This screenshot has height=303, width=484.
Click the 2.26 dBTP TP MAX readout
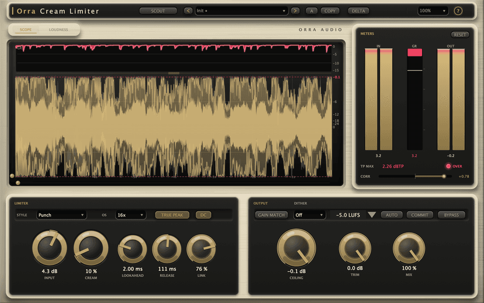coord(393,166)
